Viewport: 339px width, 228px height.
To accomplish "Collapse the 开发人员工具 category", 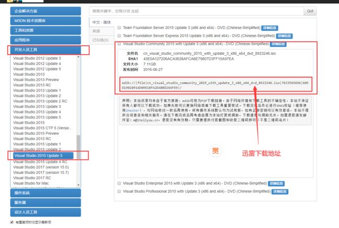I will coord(45,49).
